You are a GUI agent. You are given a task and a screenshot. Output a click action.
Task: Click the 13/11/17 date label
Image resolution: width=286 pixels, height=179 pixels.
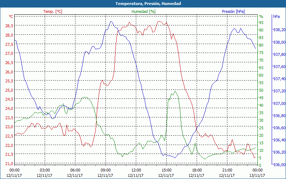pos(257,175)
